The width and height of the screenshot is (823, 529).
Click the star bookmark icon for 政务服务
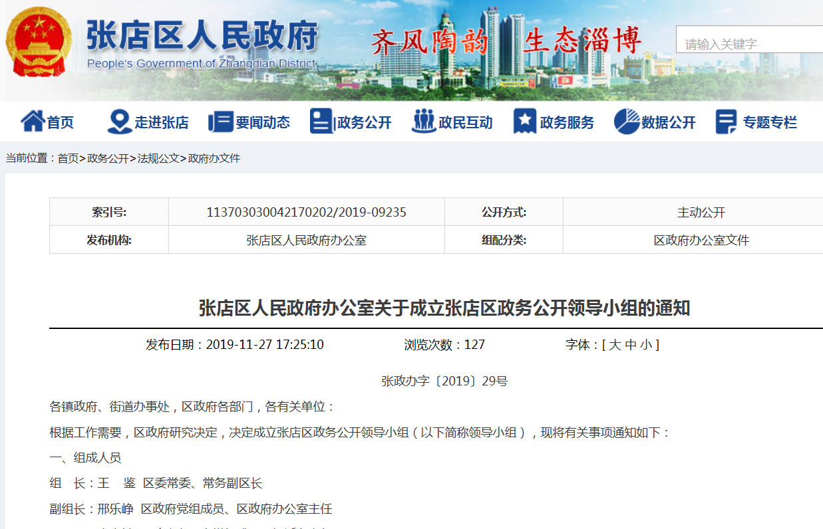click(x=524, y=122)
